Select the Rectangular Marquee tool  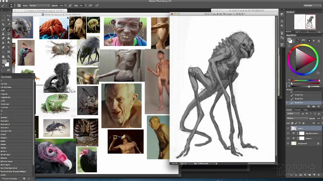click(3, 16)
